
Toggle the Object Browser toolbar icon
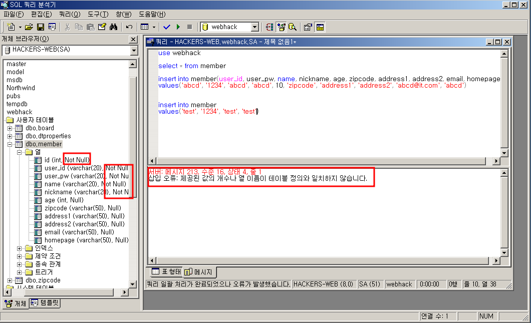[x=281, y=27]
